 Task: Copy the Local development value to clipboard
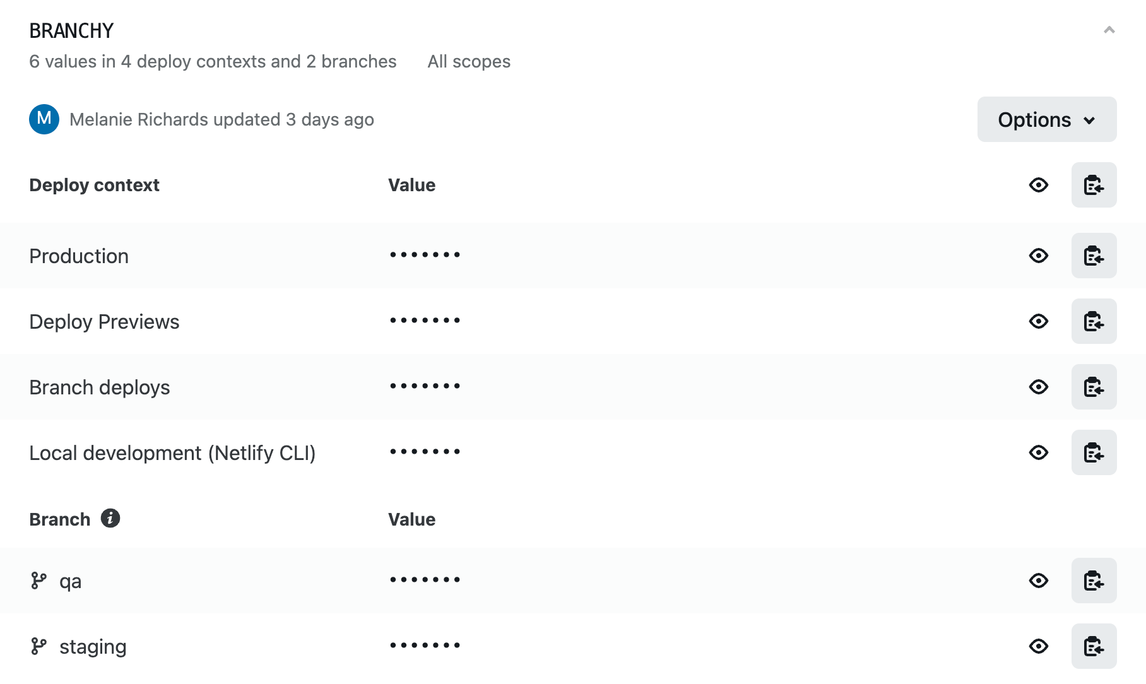(1094, 452)
